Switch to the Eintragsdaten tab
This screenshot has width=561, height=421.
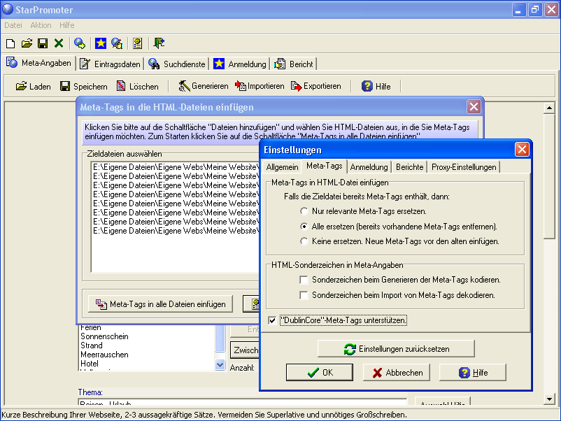point(111,64)
